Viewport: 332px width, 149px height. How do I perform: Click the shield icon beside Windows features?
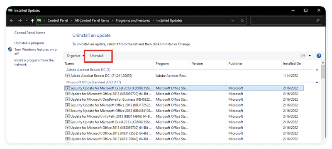pos(10,50)
